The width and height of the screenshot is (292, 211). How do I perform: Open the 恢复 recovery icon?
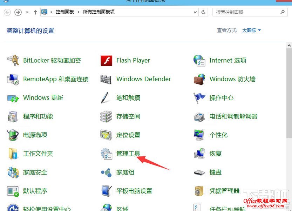coord(199,154)
